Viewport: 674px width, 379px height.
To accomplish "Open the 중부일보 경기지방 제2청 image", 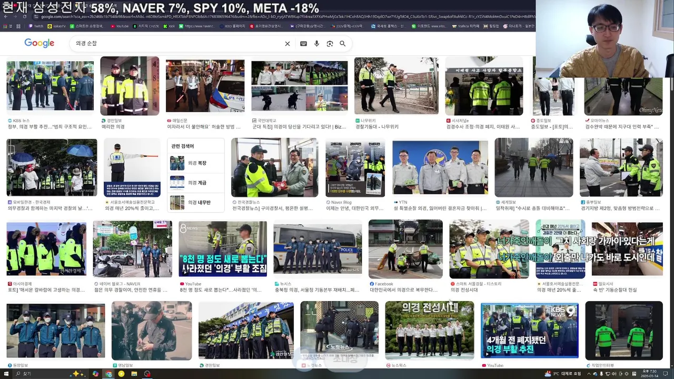I will [621, 168].
